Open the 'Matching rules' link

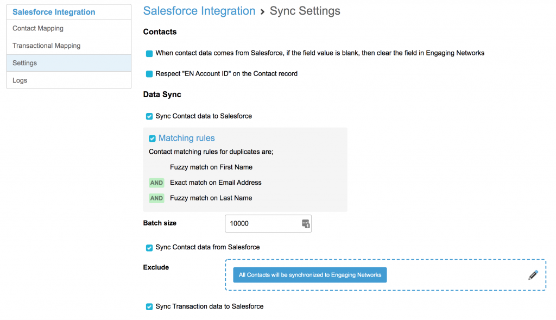(186, 138)
